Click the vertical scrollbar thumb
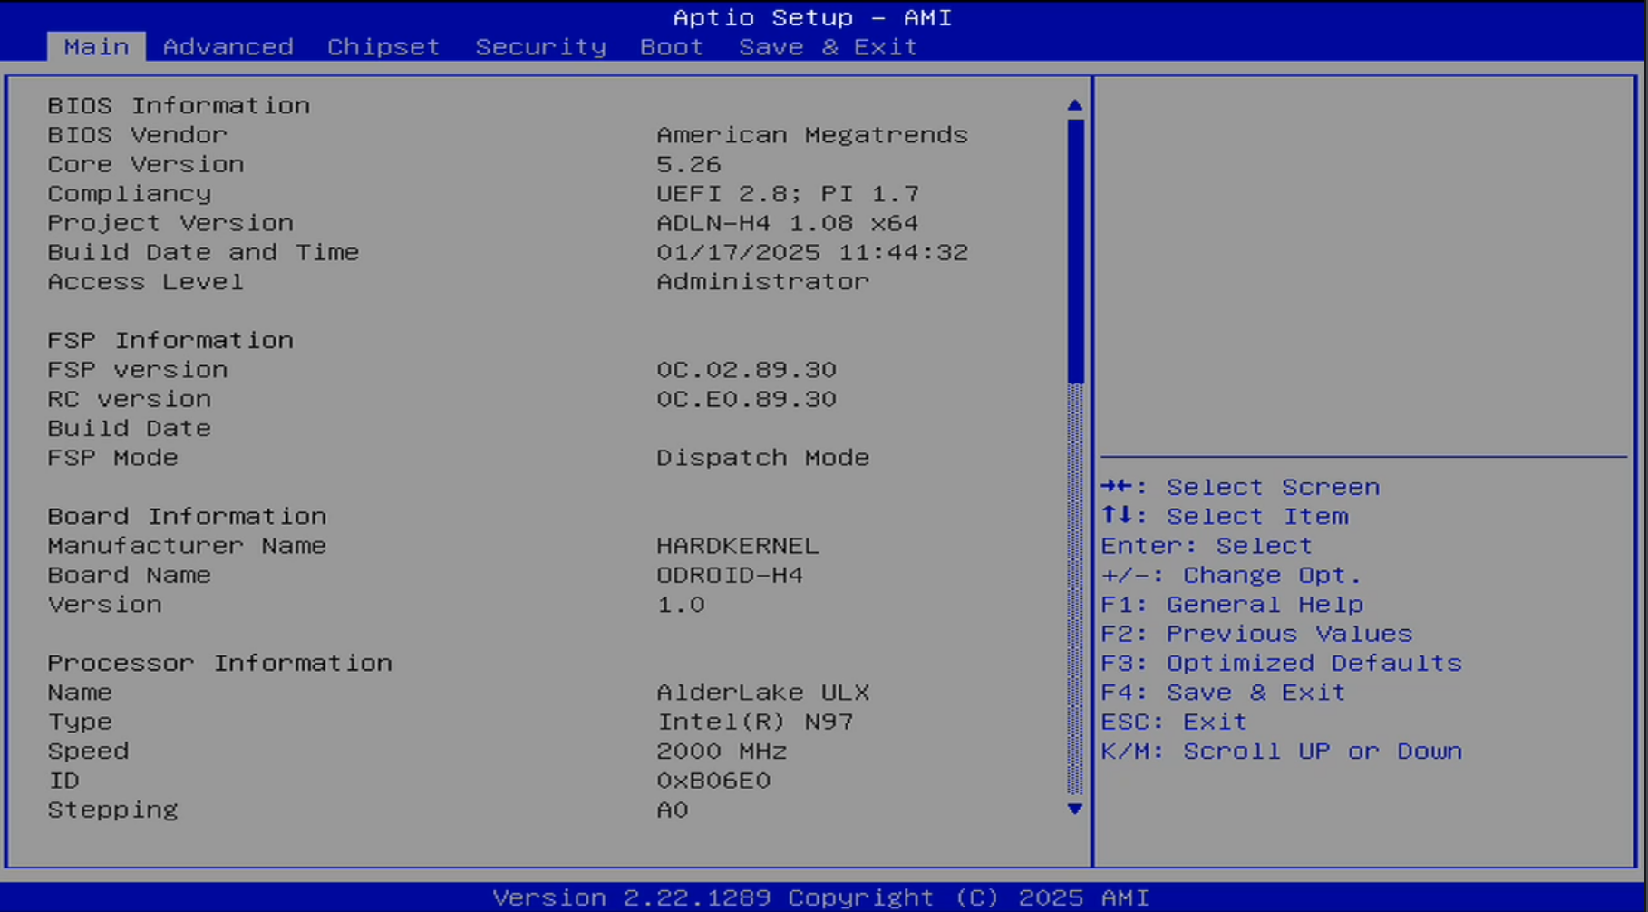 [1075, 249]
